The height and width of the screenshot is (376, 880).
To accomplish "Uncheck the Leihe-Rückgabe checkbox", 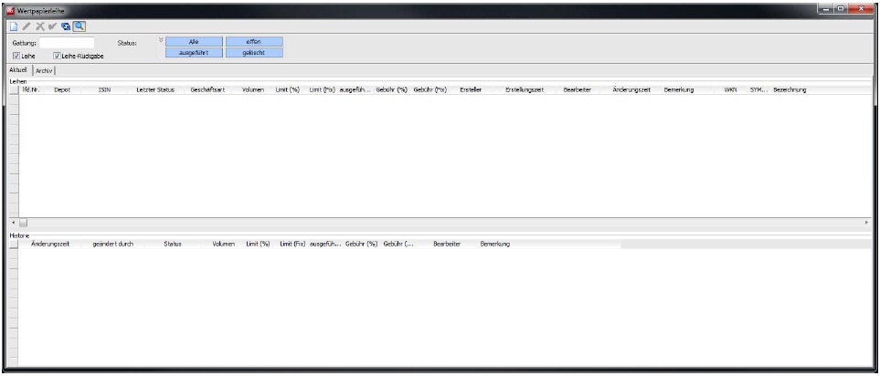I will [57, 56].
